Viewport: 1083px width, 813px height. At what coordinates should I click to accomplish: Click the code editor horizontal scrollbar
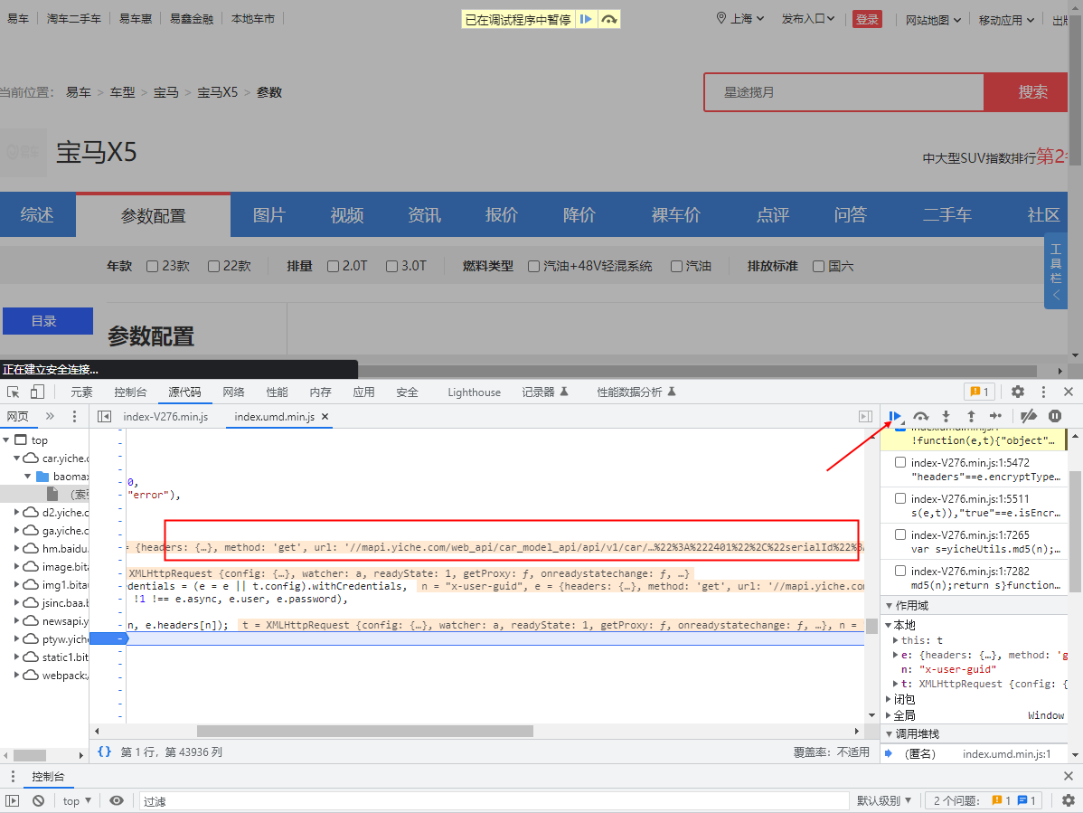point(364,731)
